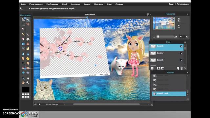Toggle visibility checkbox of Слой 7
This screenshot has height=118, width=210.
(x=181, y=53)
